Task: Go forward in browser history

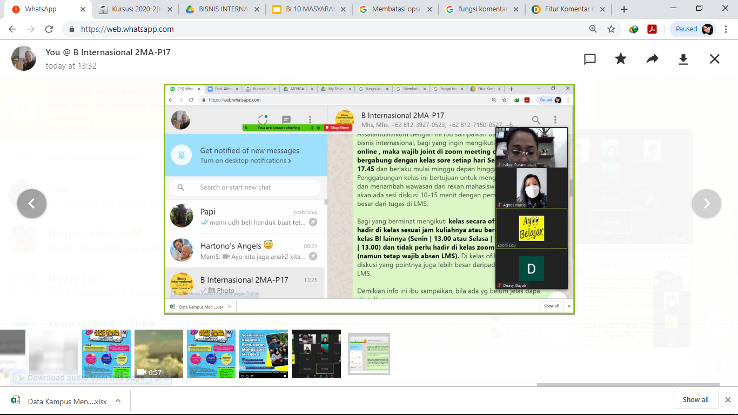Action: [31, 29]
